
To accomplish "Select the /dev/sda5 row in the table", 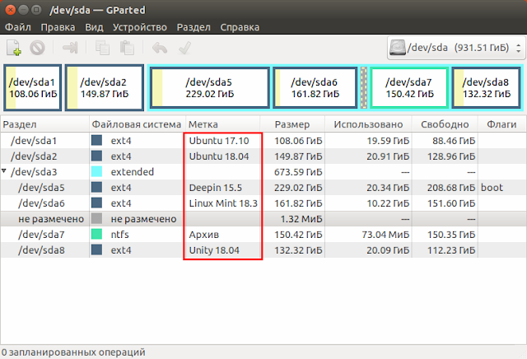I will click(263, 188).
